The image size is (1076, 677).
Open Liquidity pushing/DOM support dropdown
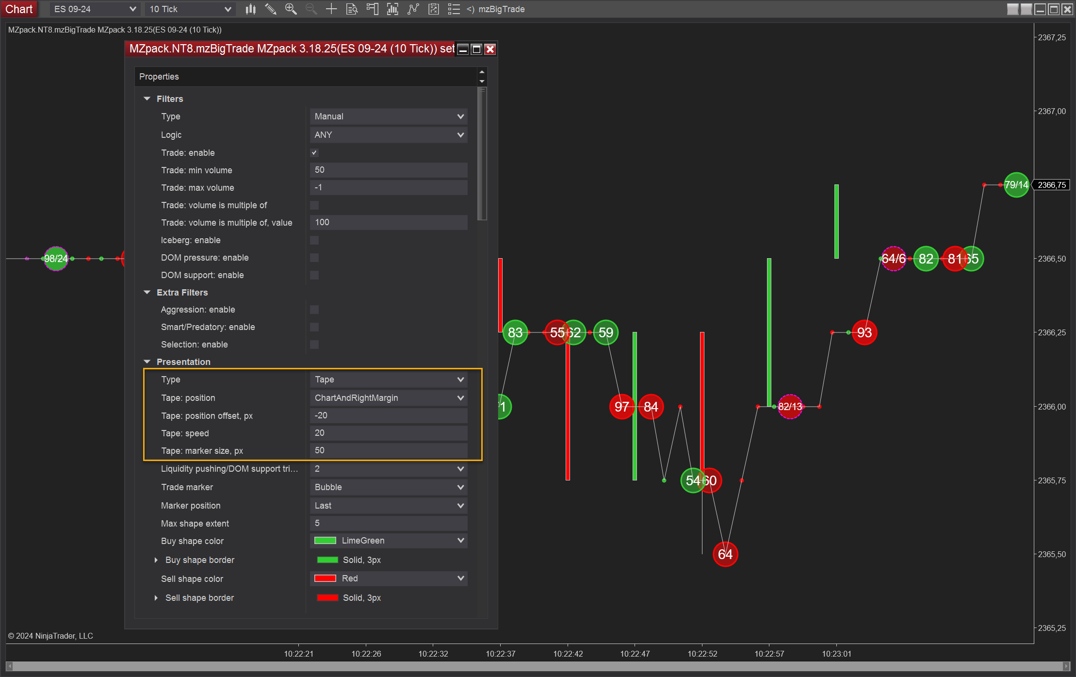(x=389, y=469)
